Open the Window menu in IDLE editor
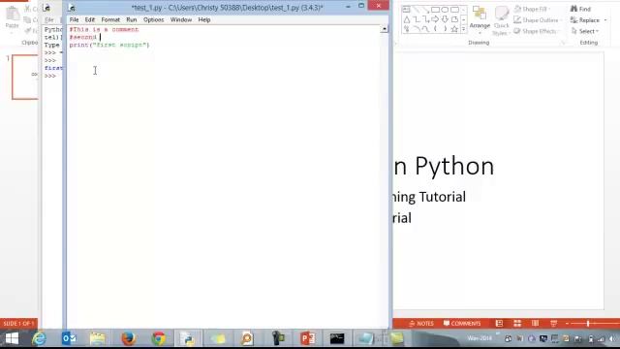 click(181, 19)
